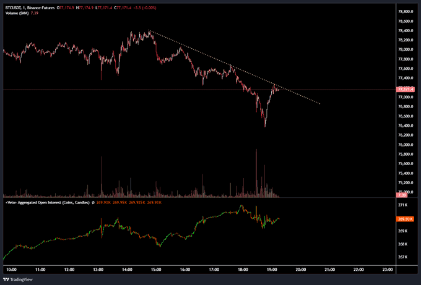Click the 78,600.0 price axis label
This screenshot has height=285, width=421.
pyautogui.click(x=406, y=21)
